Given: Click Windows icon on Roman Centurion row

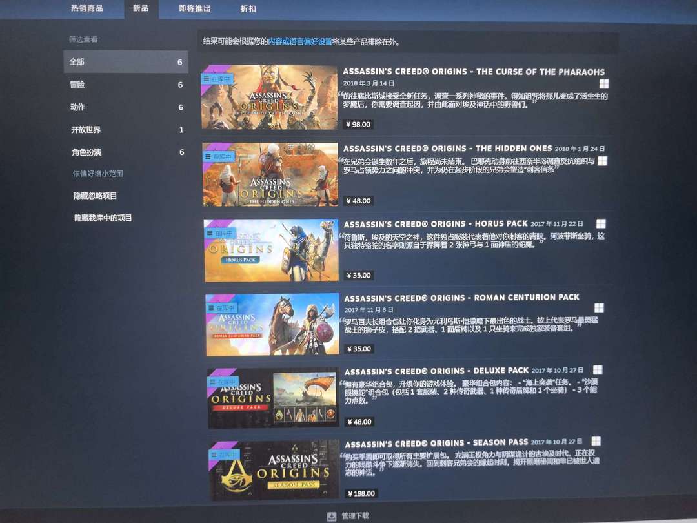Looking at the screenshot, I should pos(599,308).
